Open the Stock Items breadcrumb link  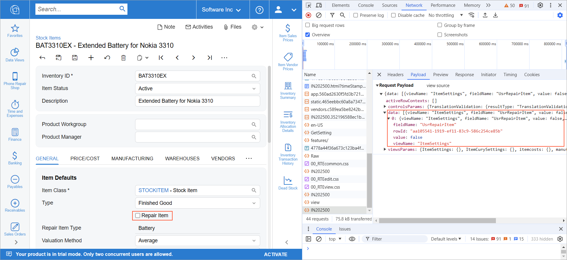click(48, 38)
